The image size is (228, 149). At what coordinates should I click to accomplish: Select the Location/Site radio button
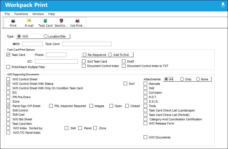[46, 36]
